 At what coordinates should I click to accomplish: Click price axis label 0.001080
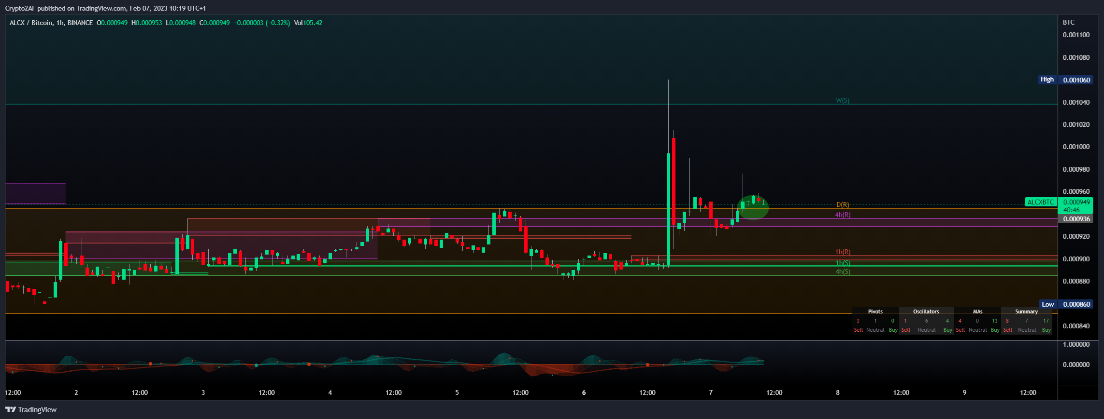point(1075,57)
